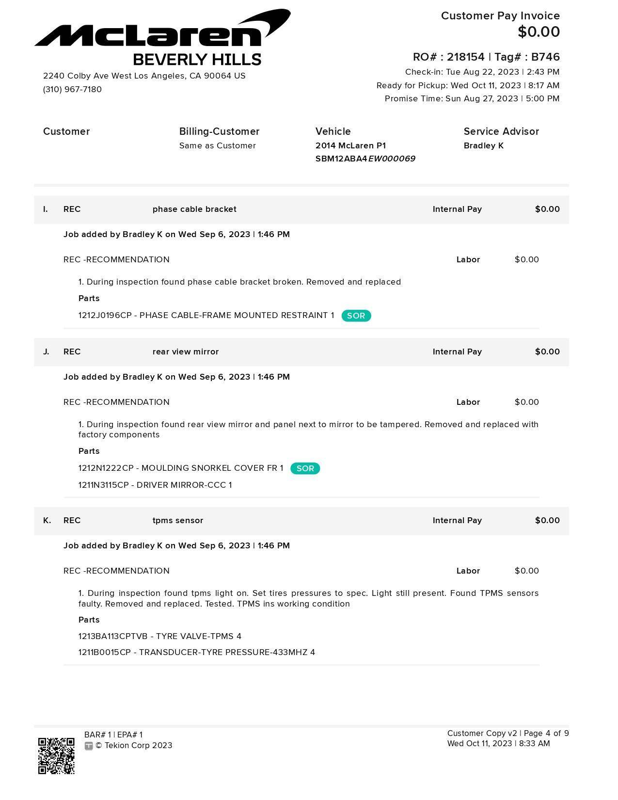Click the dealership phone number (310) 967-7180
Image resolution: width=618 pixels, height=800 pixels.
(x=72, y=89)
